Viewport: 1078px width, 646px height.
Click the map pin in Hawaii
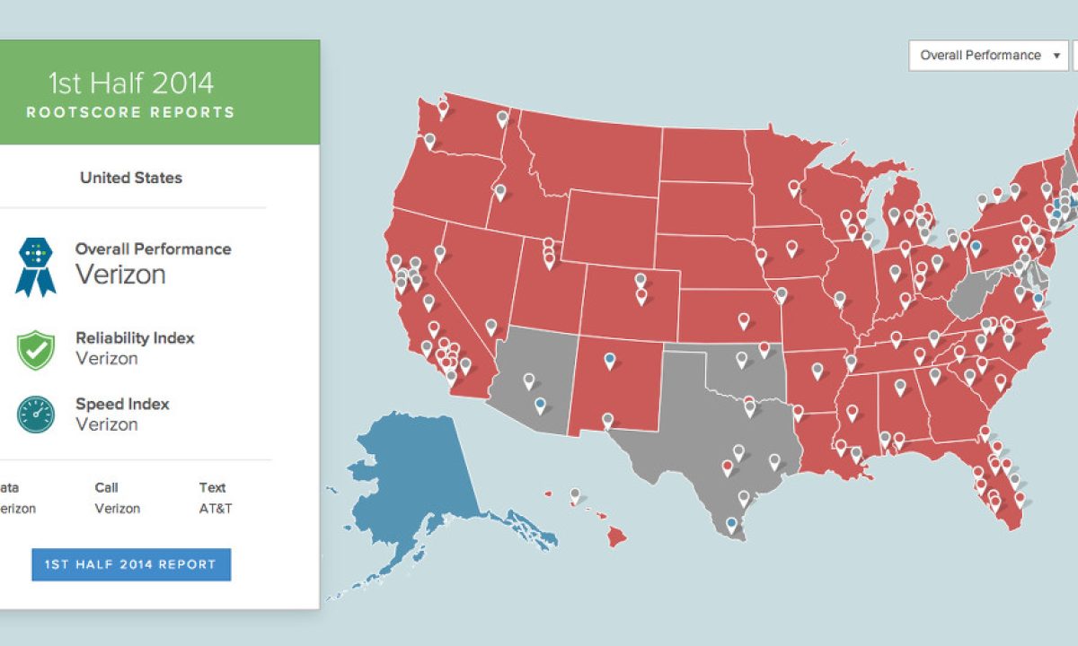click(x=575, y=493)
